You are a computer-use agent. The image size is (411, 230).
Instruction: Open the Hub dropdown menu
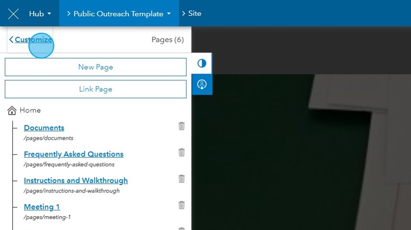point(40,13)
